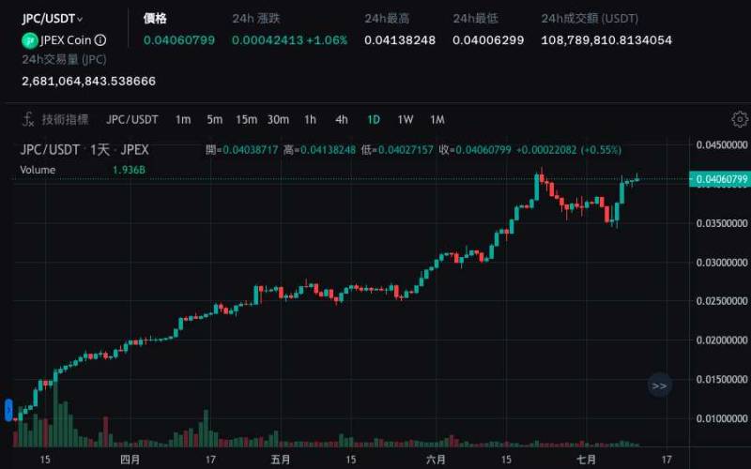Click the 七月 date axis label

tap(586, 460)
